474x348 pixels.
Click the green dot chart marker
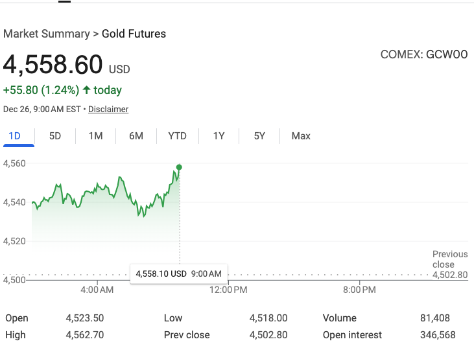pos(179,167)
